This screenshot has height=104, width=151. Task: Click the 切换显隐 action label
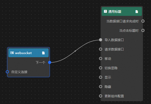111,68
